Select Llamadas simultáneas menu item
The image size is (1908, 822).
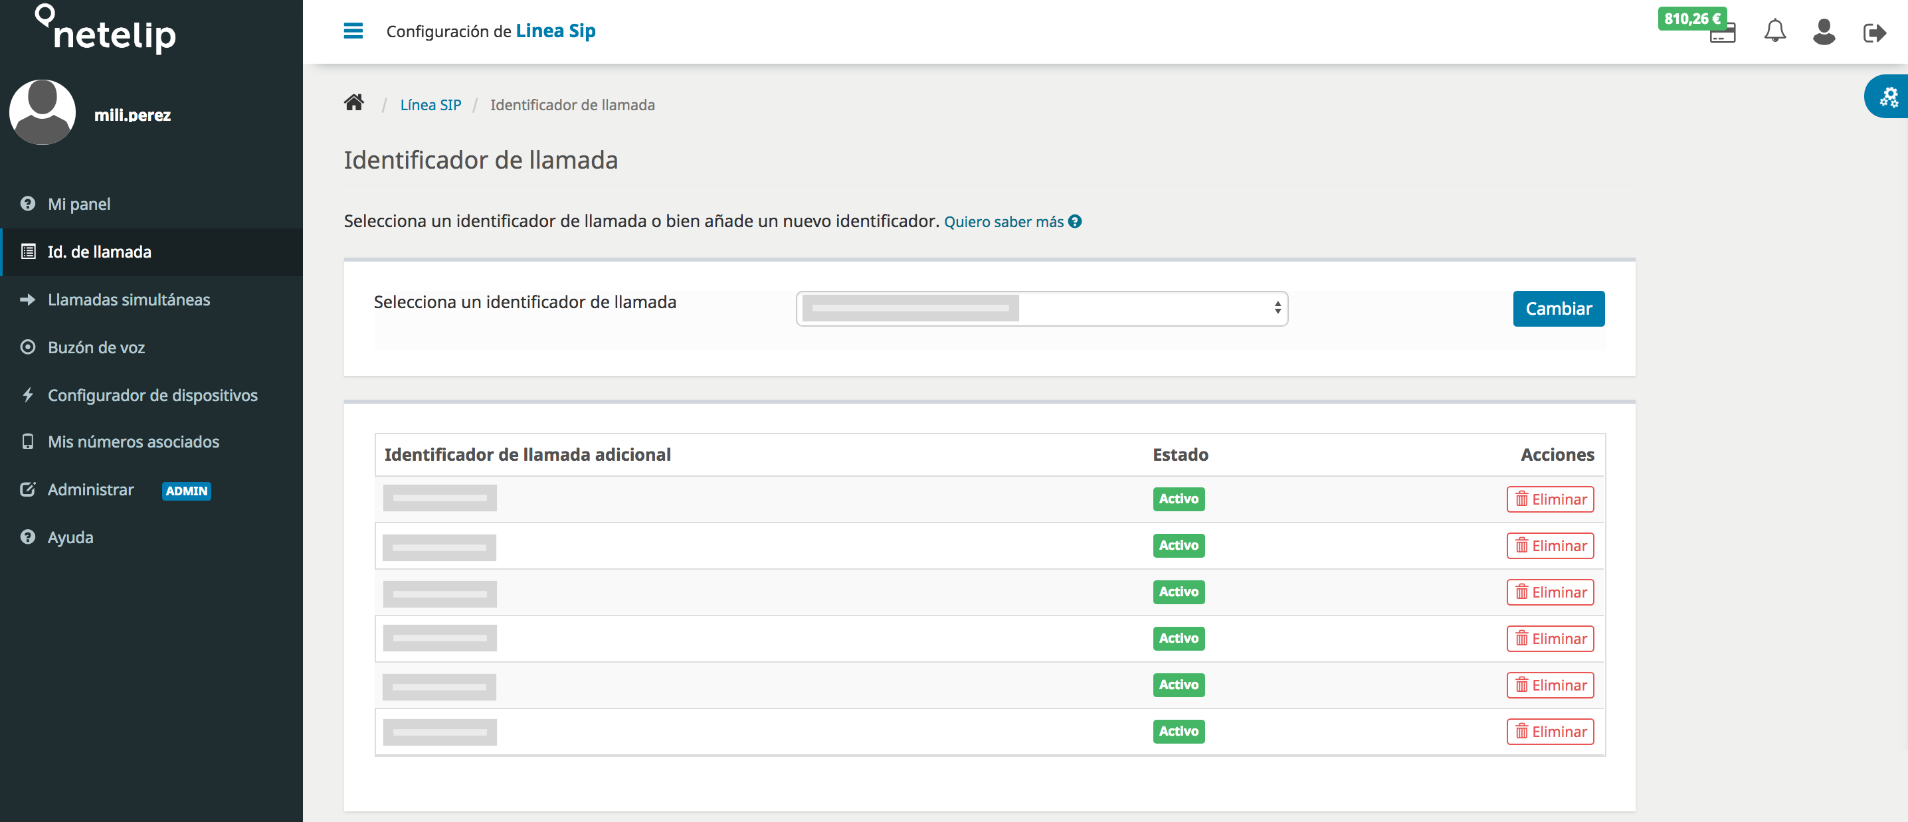[x=128, y=300]
